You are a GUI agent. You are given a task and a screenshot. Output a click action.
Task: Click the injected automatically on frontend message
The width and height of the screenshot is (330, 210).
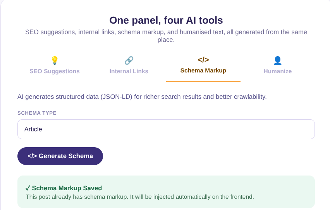[140, 197]
